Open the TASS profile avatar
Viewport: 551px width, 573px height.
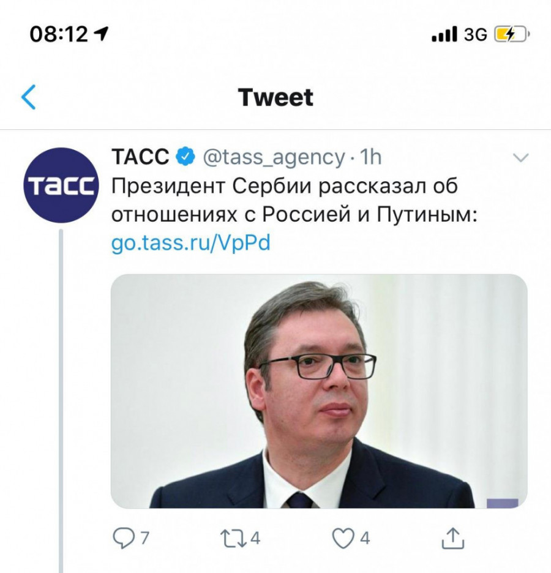click(x=60, y=185)
